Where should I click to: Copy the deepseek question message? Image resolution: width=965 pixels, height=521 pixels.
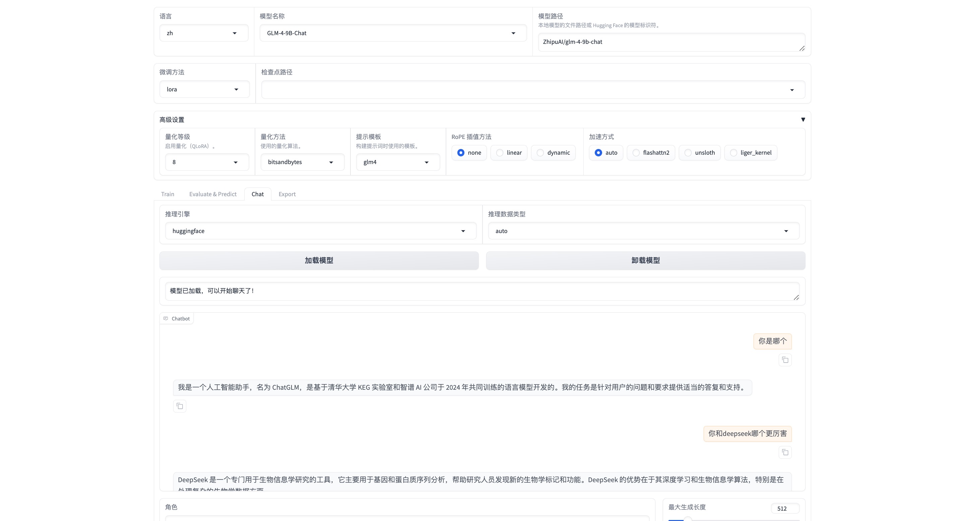[785, 452]
